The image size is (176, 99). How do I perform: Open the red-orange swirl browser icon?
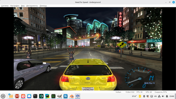tap(23, 96)
